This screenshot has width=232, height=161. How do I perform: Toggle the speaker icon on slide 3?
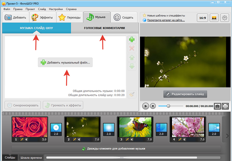pyautogui.click(x=131, y=139)
